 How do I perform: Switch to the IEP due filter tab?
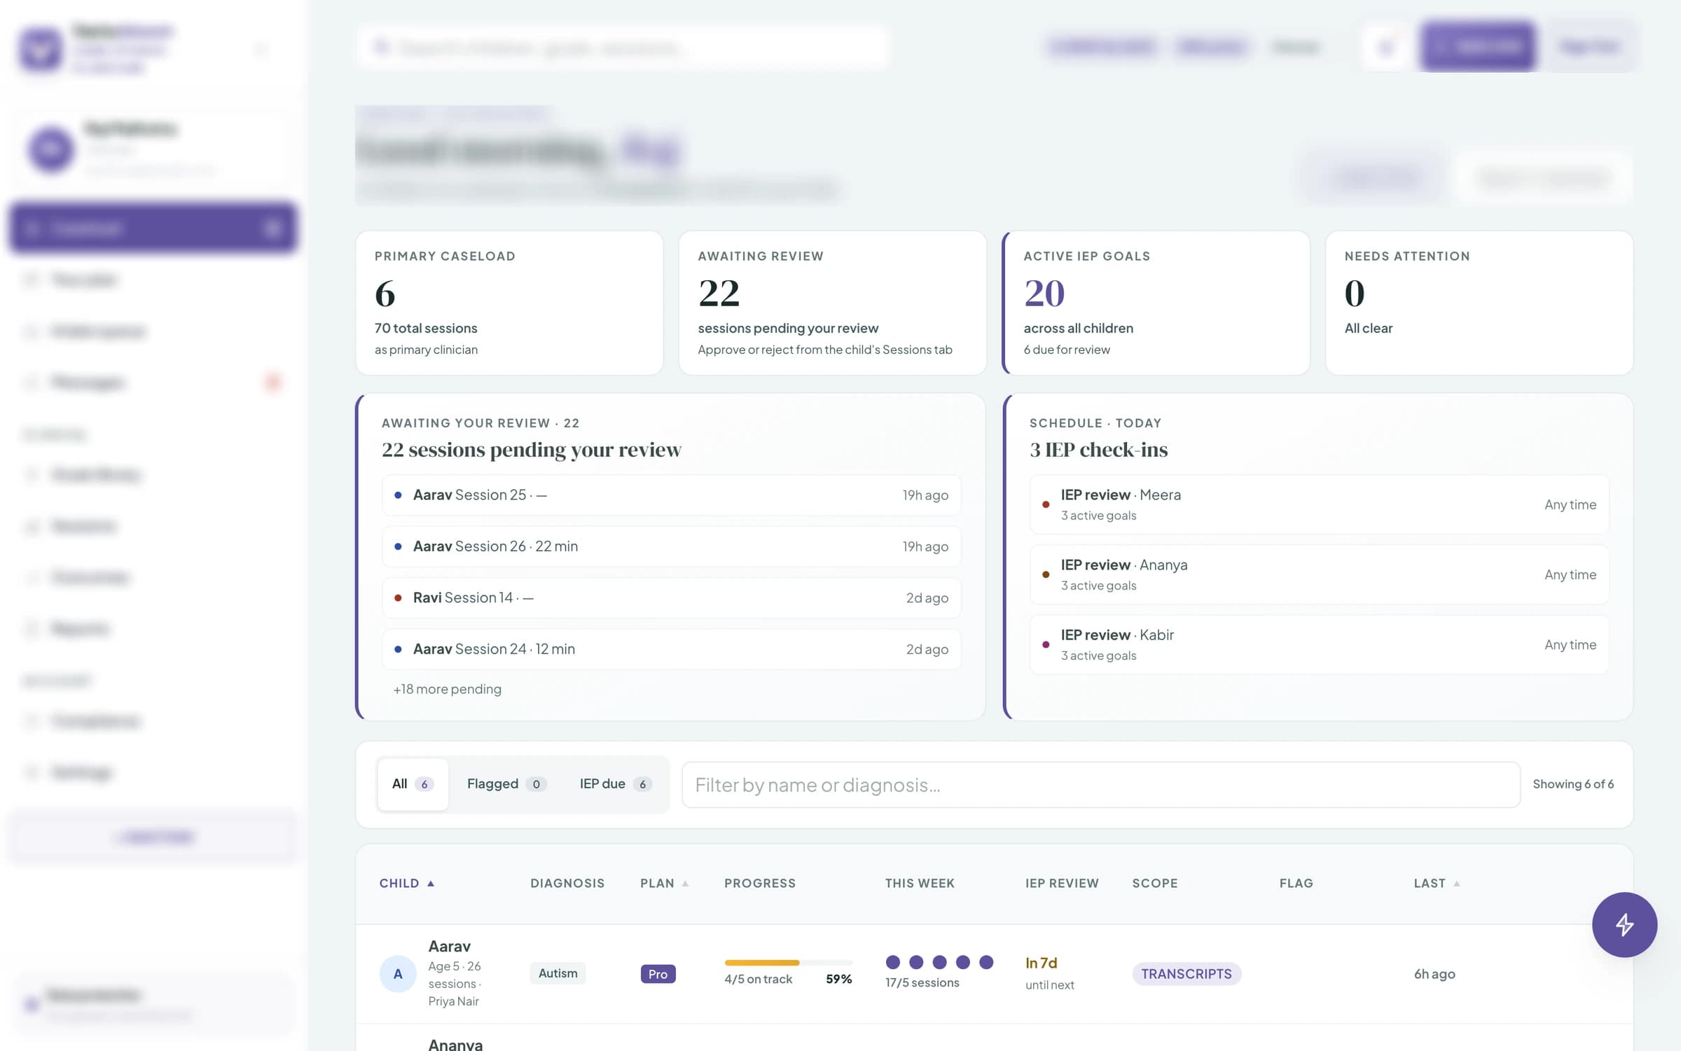[616, 784]
